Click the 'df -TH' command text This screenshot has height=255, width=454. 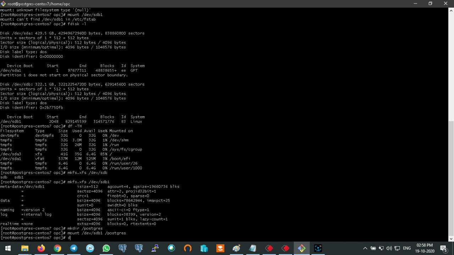pyautogui.click(x=74, y=126)
